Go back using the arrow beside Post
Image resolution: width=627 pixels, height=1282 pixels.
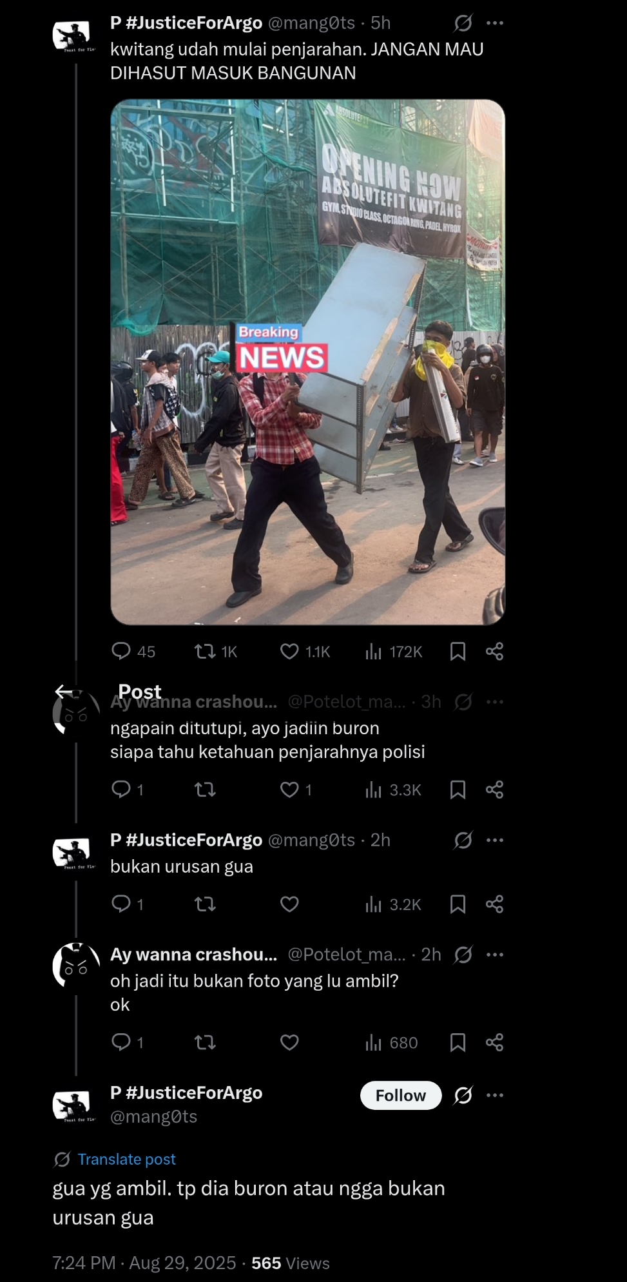(64, 692)
